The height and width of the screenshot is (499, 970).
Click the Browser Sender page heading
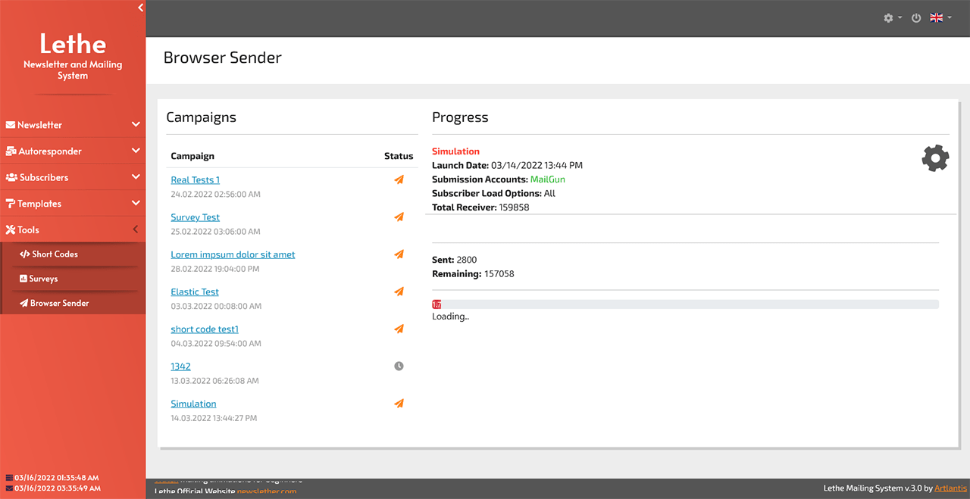(x=223, y=58)
